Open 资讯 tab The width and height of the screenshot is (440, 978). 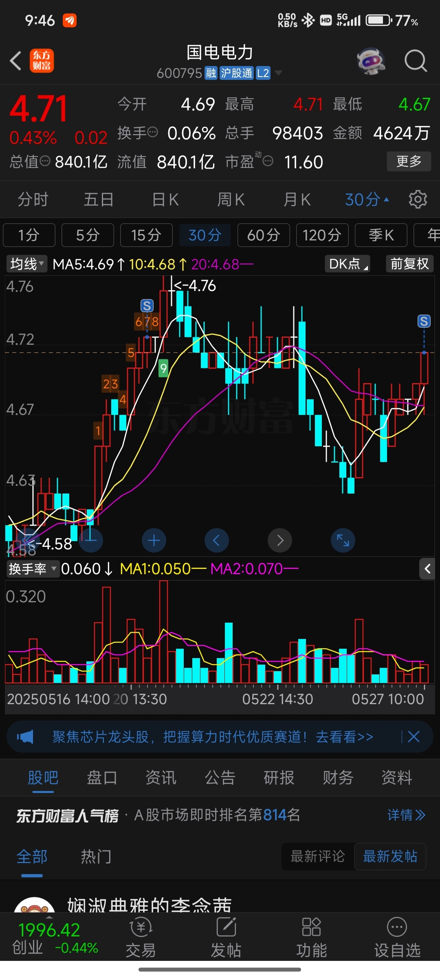click(x=161, y=778)
